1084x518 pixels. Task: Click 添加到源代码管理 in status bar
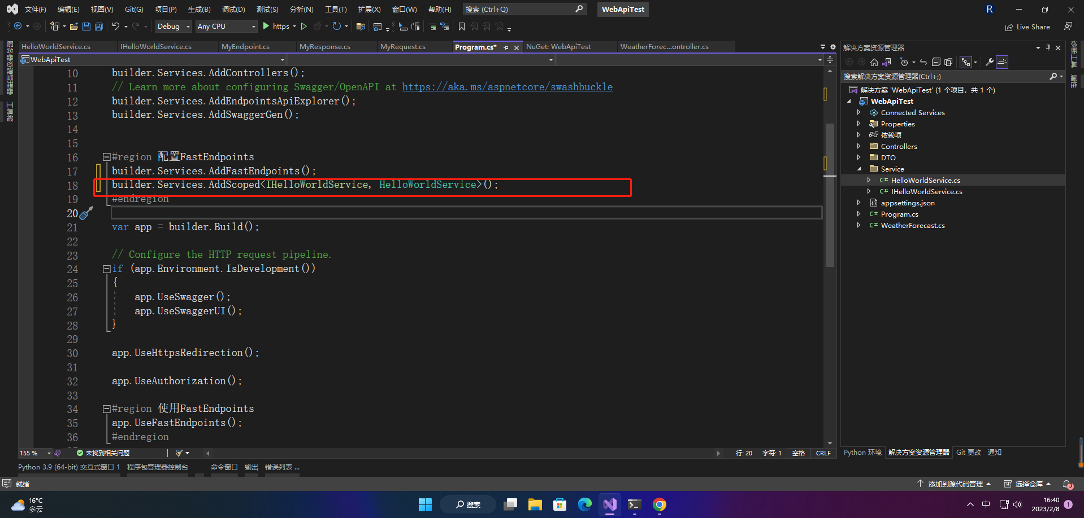954,484
